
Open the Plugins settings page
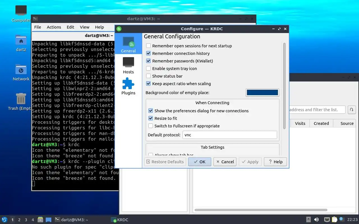(128, 86)
